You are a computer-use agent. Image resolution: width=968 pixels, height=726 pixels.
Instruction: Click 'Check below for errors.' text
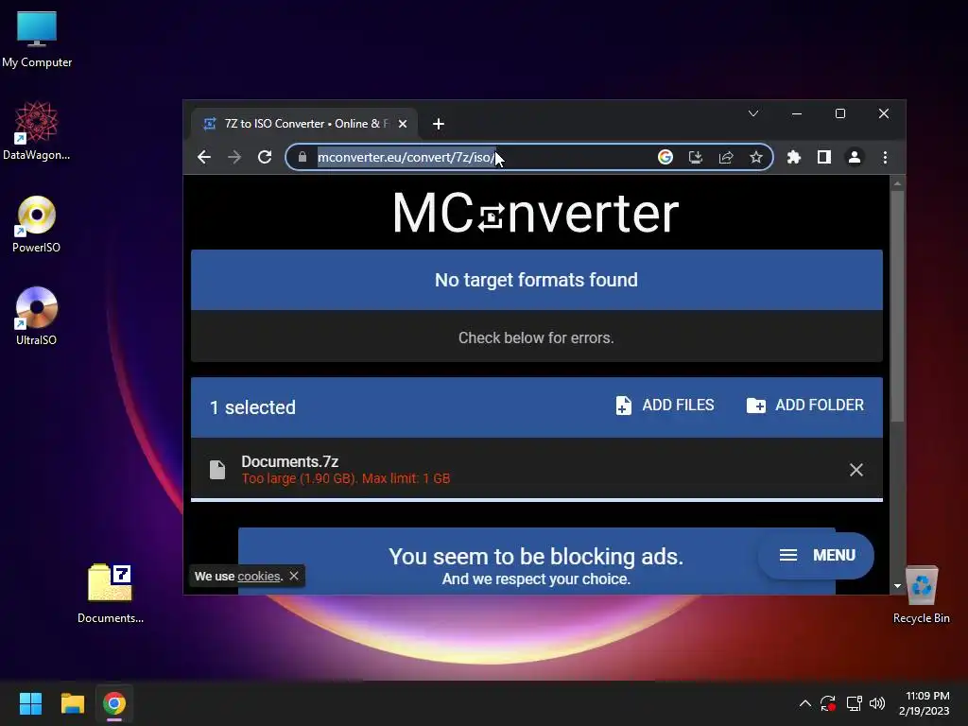[536, 337]
